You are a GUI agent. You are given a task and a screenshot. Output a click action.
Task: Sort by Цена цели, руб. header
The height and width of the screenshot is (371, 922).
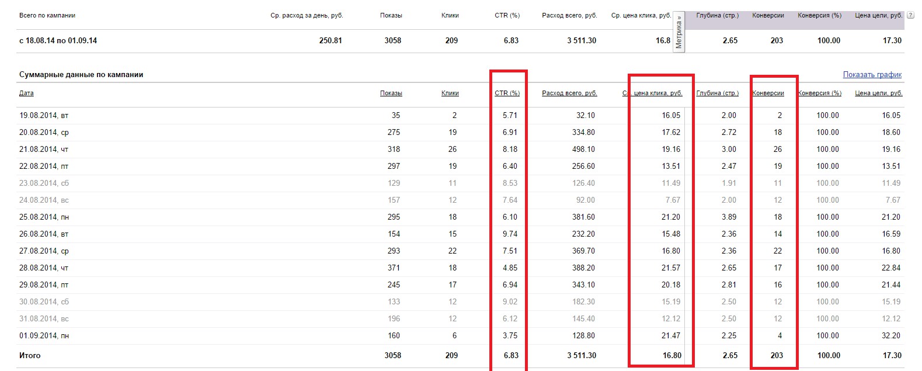(878, 93)
